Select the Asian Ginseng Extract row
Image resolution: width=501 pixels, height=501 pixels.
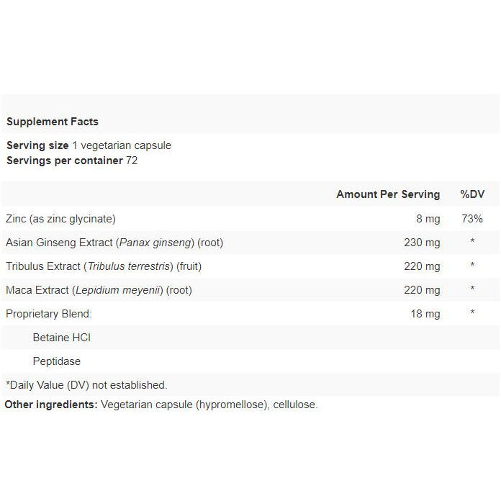point(250,243)
